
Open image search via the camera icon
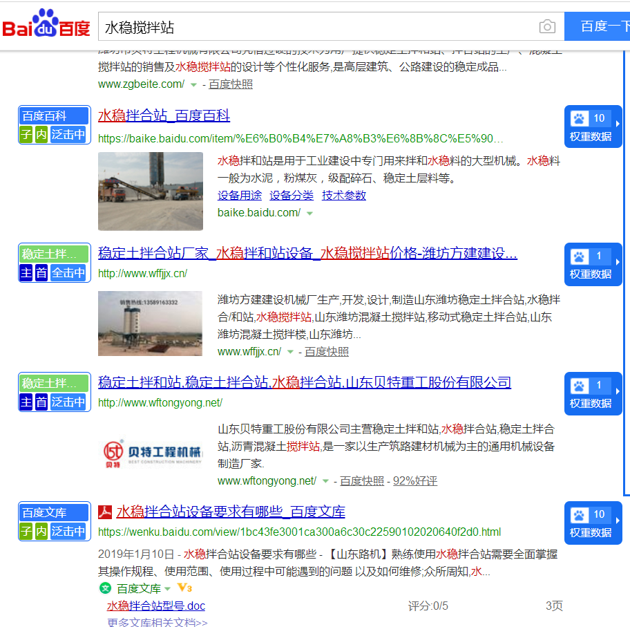pos(547,26)
